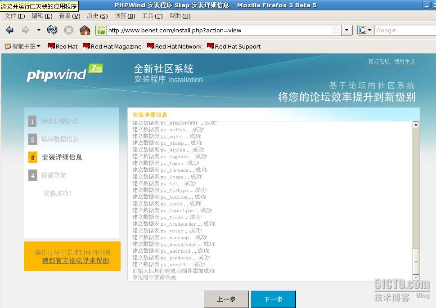Image resolution: width=436 pixels, height=308 pixels.
Task: Click step 1 number icon 阅读安装协议
Action: coord(32,121)
